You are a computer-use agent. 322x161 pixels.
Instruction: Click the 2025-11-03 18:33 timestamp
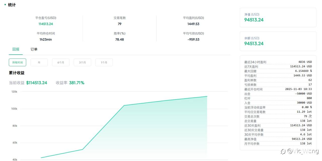[299, 89]
